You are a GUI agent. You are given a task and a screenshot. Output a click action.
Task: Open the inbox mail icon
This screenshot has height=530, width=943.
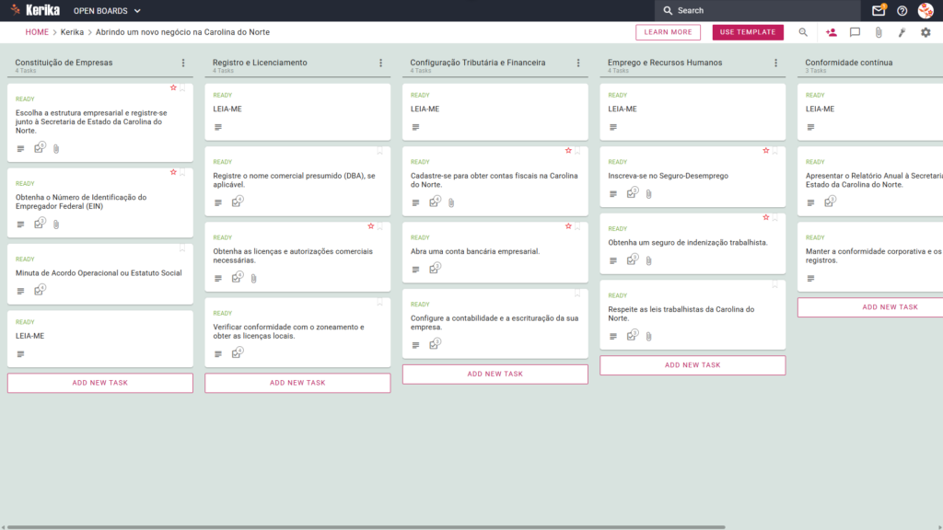(878, 10)
